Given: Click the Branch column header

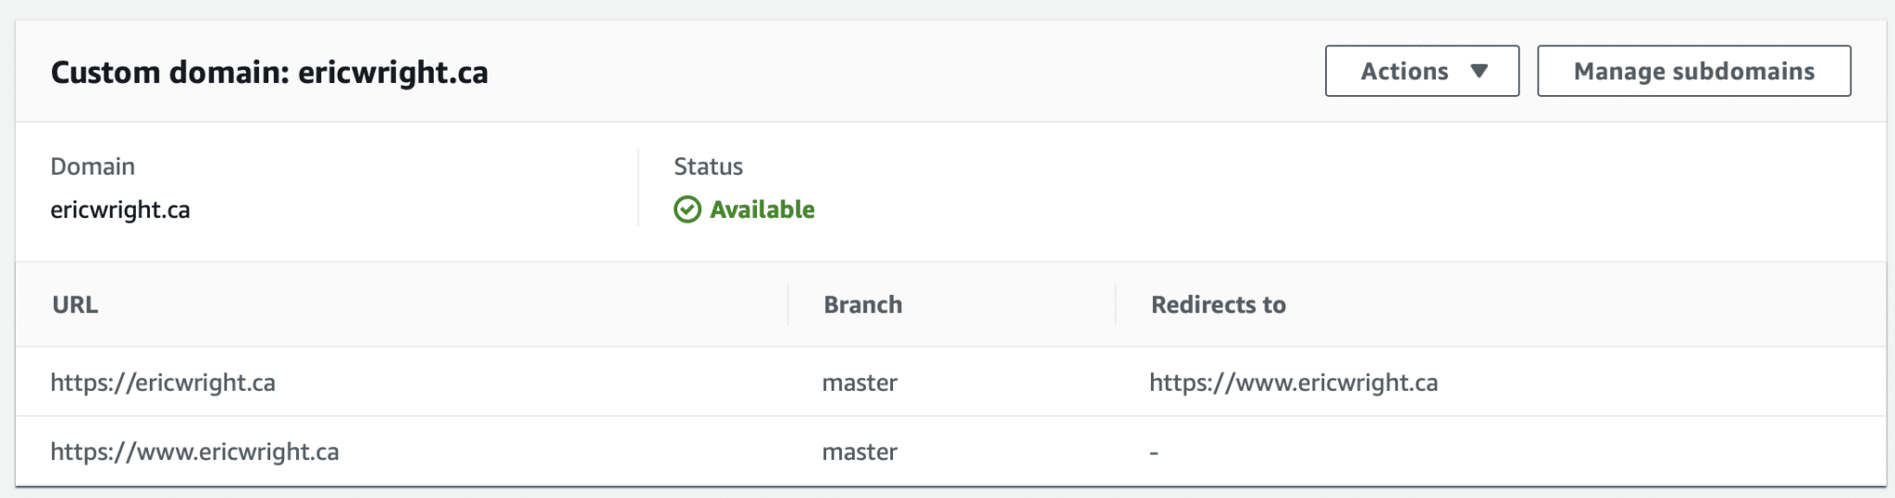Looking at the screenshot, I should (862, 305).
